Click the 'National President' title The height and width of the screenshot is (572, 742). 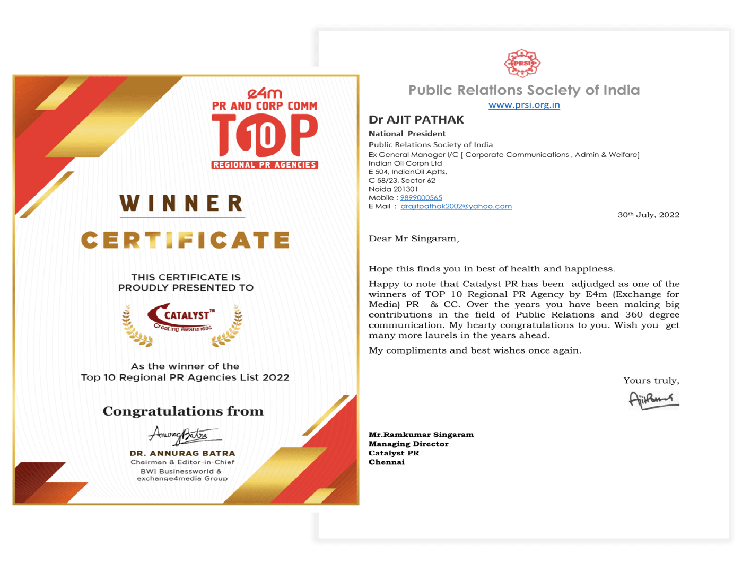407,134
